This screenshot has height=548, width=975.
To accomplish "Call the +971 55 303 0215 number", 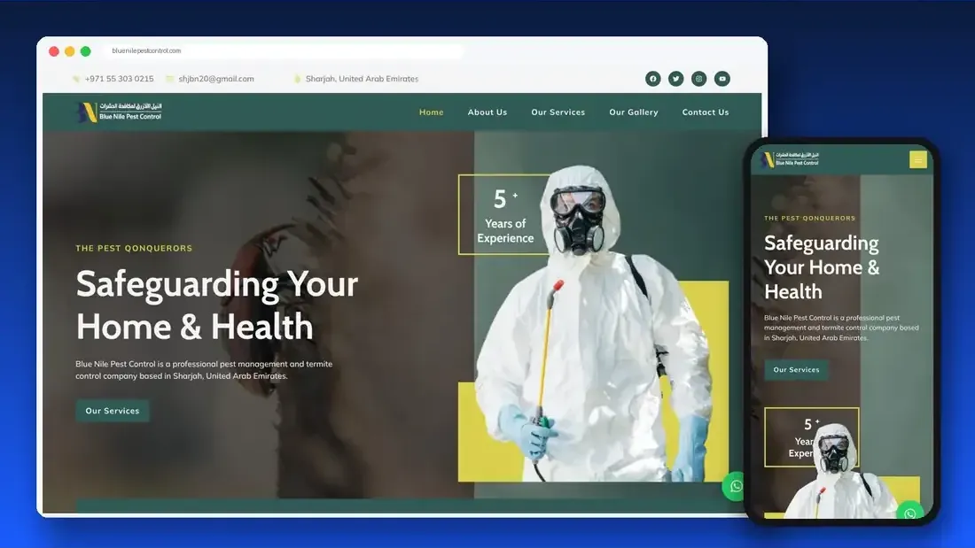I will tap(119, 79).
